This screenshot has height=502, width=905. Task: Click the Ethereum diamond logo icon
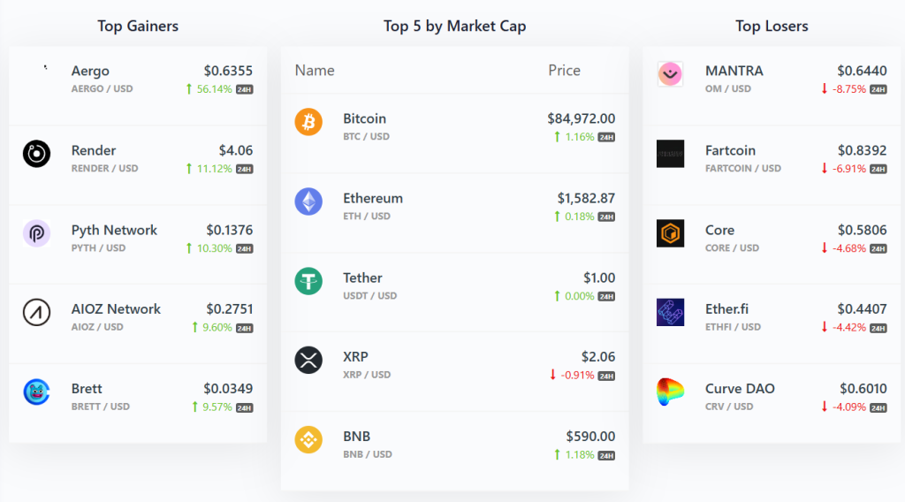point(308,202)
